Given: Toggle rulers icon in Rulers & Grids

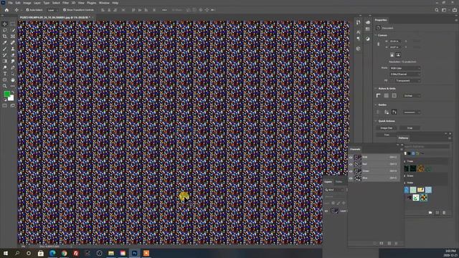Looking at the screenshot, I should tap(379, 95).
